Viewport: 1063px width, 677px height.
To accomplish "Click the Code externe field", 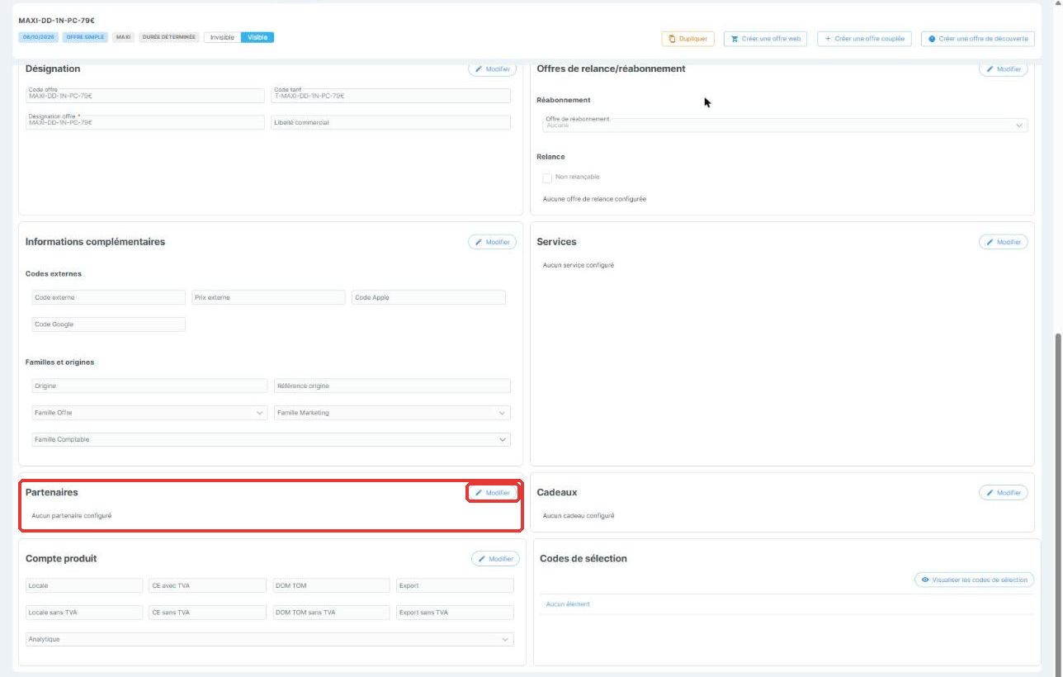I will [x=108, y=297].
